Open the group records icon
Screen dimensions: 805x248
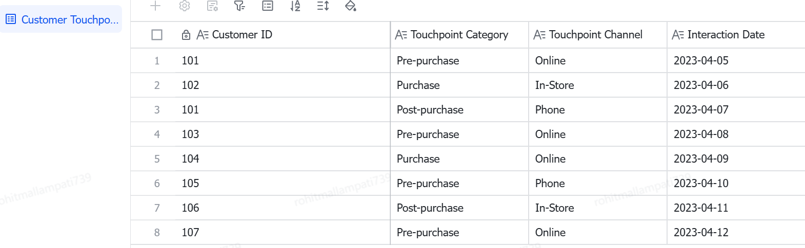(268, 6)
